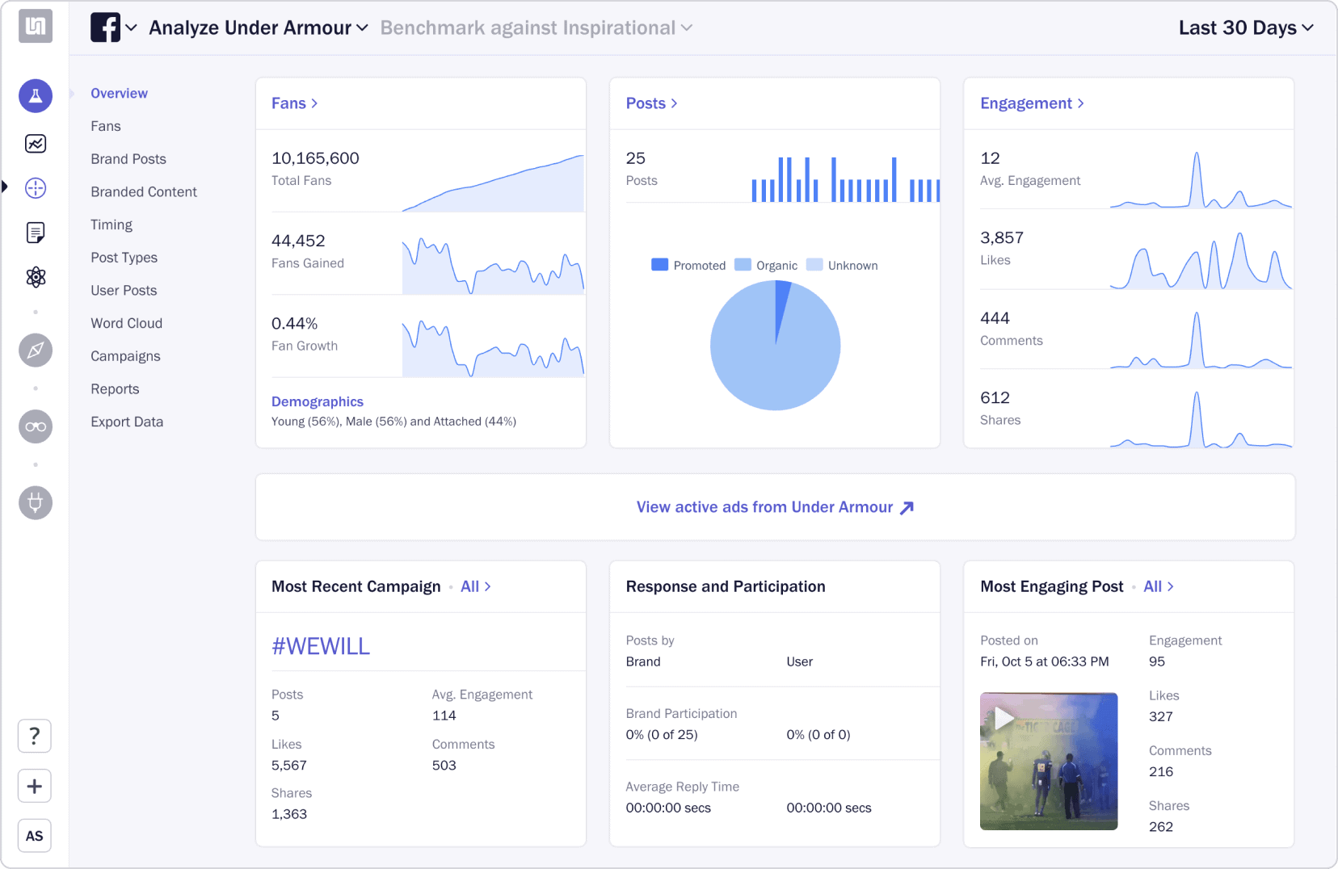Click the external link arrow beside active ads
This screenshot has width=1338, height=869.
tap(907, 507)
